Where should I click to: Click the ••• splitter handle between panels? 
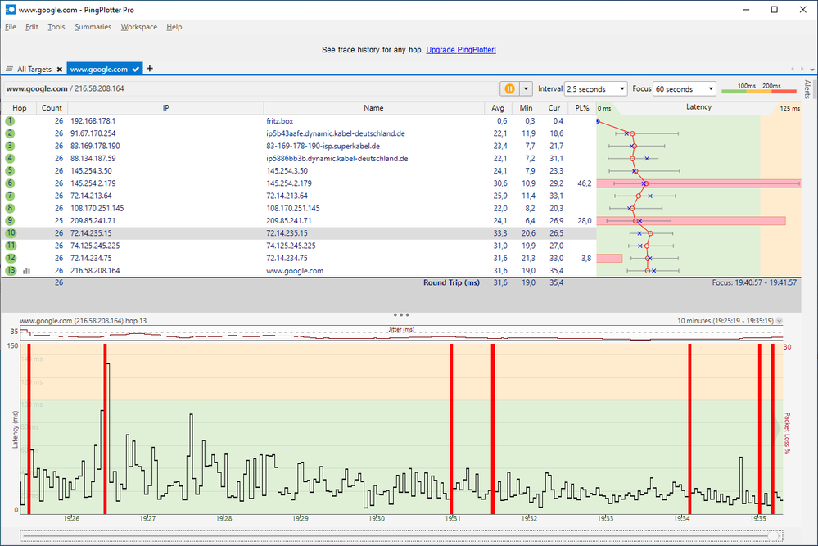[x=401, y=314]
